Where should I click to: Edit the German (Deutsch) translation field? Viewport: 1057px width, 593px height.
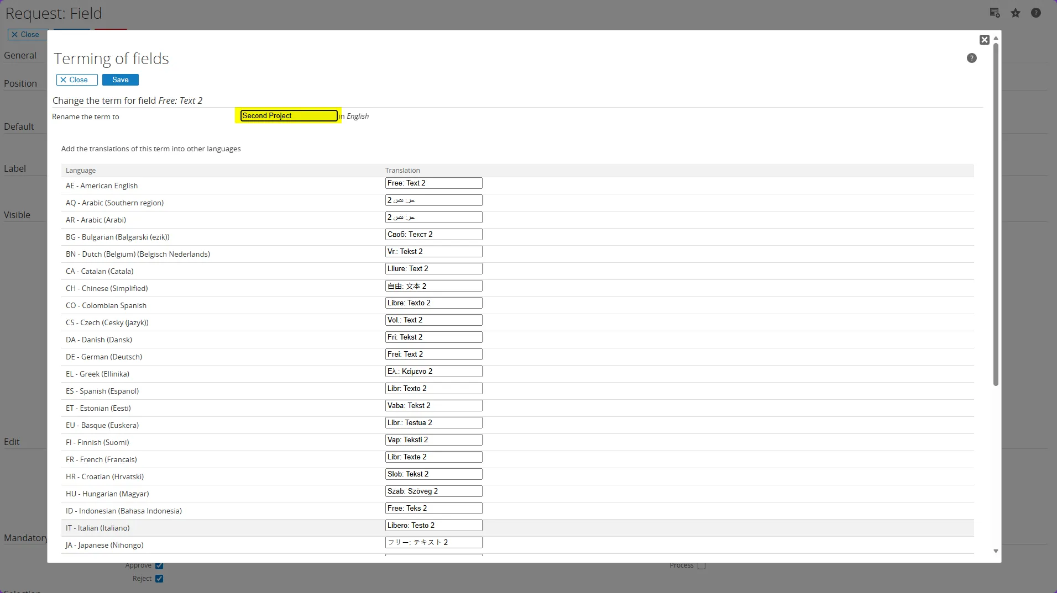[x=433, y=354]
